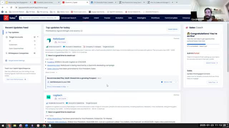
Task: Click Logitech's Moderate Account Fit chart icon
Action: (47, 103)
